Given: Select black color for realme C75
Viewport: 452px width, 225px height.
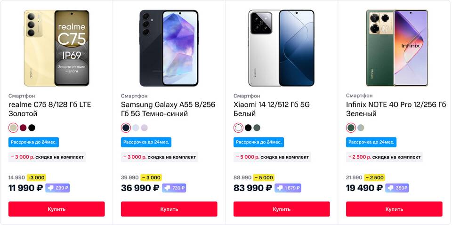Looking at the screenshot, I should pyautogui.click(x=32, y=128).
